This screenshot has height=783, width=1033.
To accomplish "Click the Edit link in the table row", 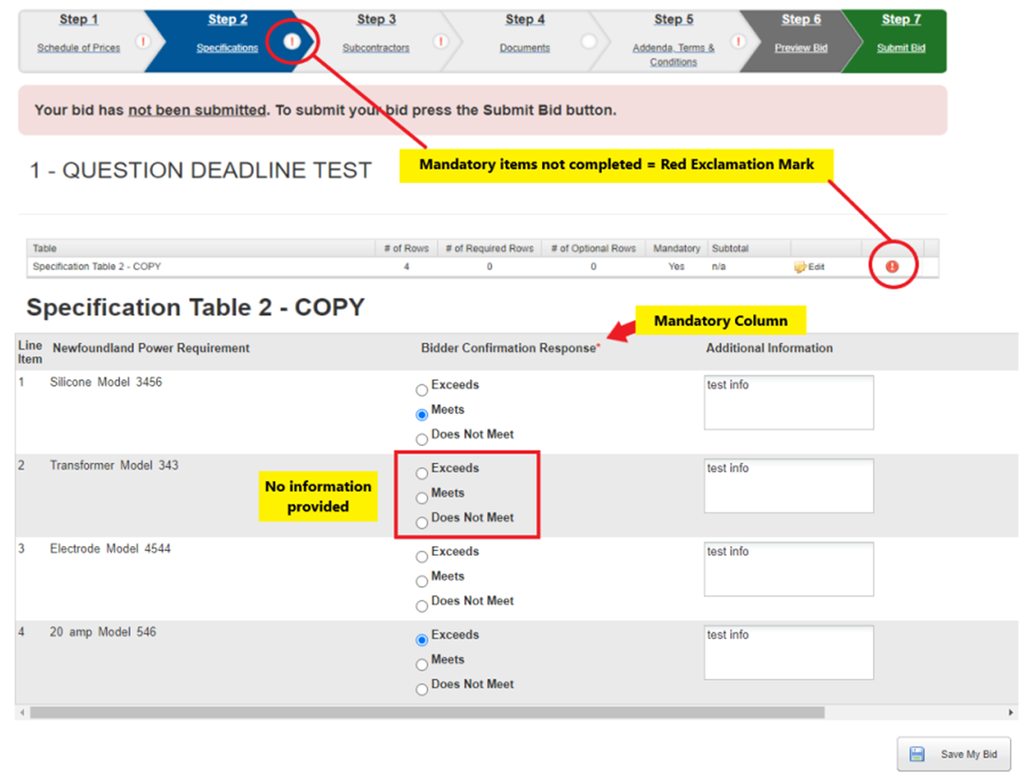I will click(816, 267).
